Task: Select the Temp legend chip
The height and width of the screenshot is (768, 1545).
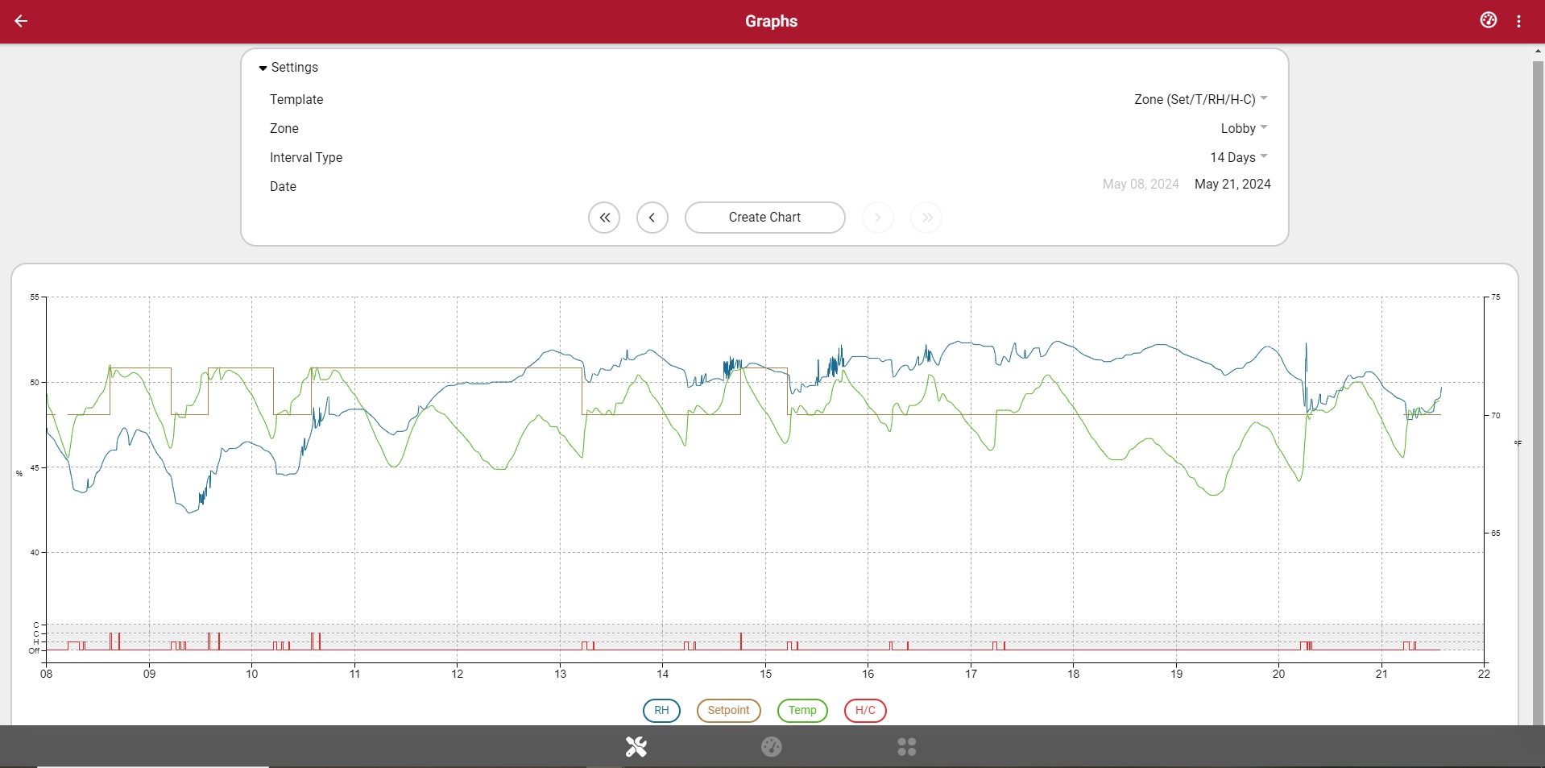Action: click(x=801, y=710)
